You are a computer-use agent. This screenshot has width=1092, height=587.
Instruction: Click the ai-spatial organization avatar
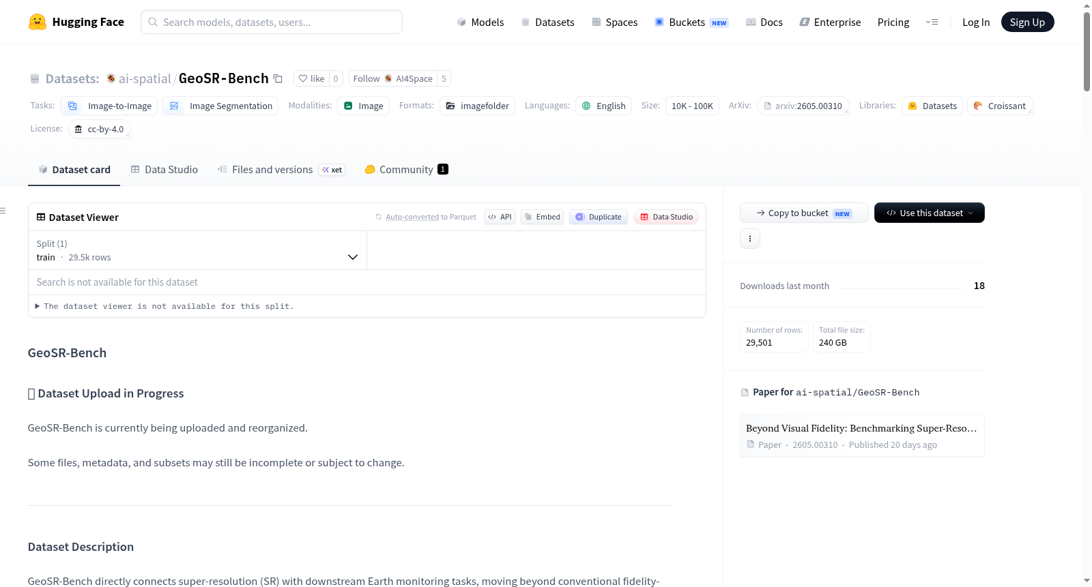click(111, 78)
